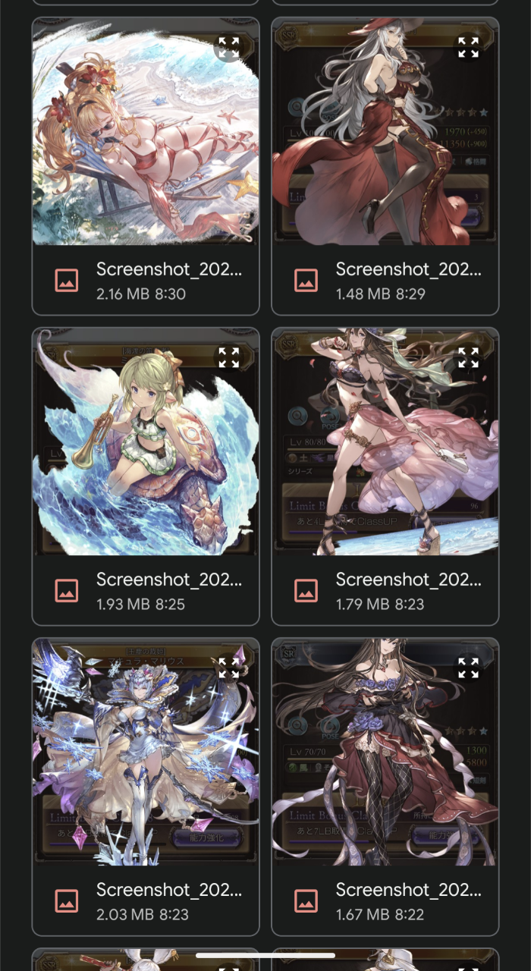This screenshot has width=531, height=971.
Task: Tap image file icon for 8:25 screenshot
Action: click(x=67, y=591)
